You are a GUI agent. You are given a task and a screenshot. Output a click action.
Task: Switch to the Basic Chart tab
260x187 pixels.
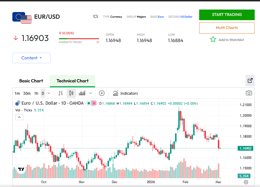[x=31, y=81]
